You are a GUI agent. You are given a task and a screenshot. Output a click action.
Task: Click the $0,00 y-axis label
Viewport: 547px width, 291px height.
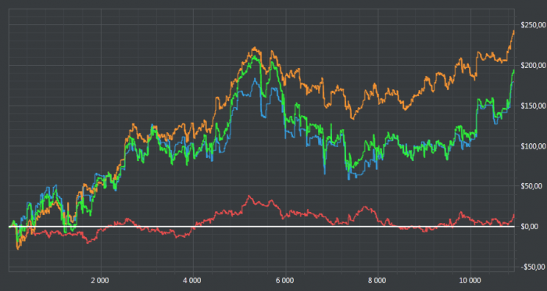pos(529,227)
